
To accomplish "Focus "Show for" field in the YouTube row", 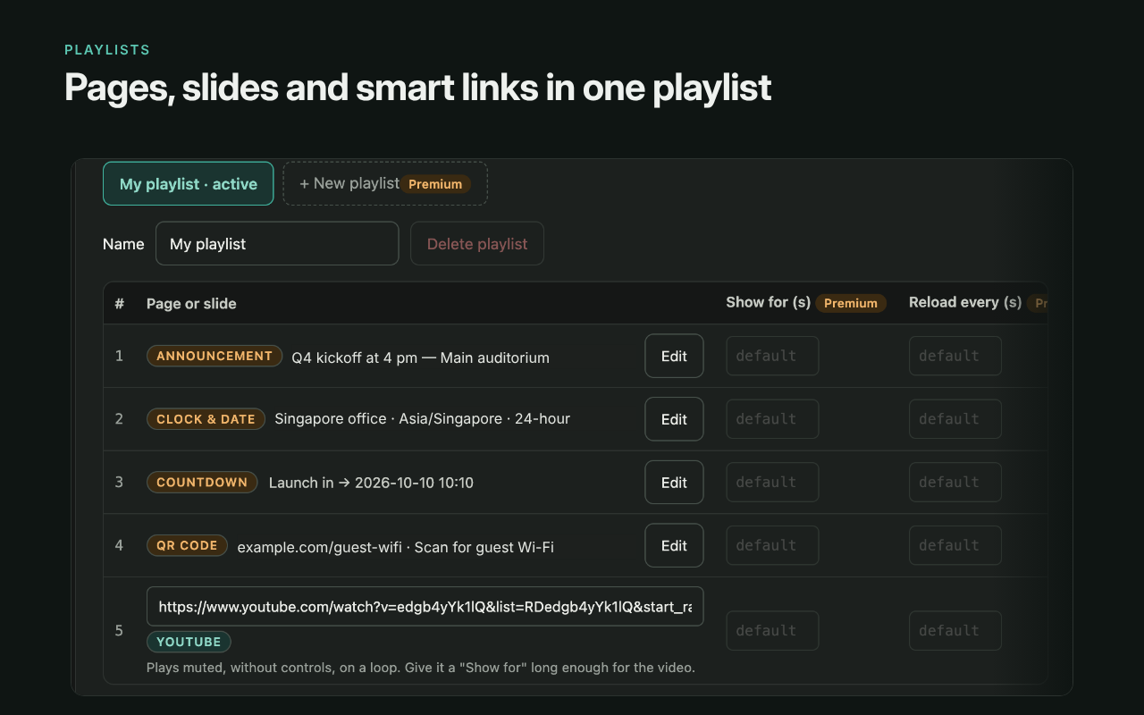I will 772,631.
